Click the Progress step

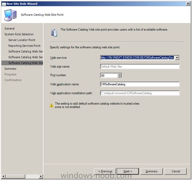coord(10,75)
